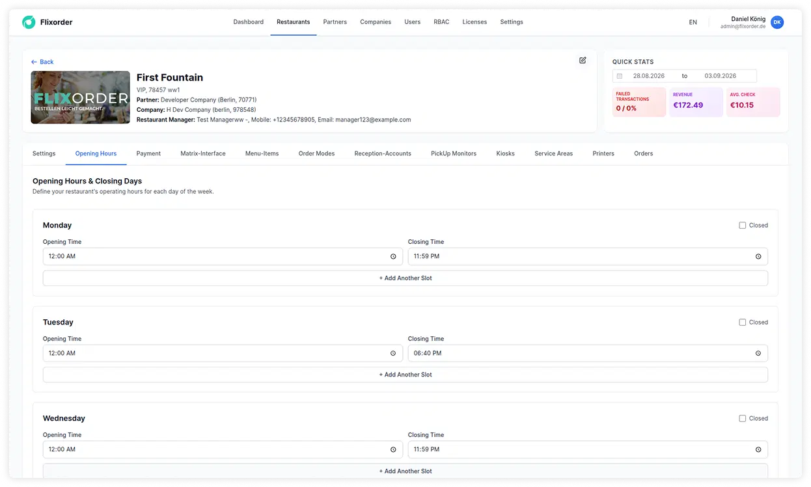The width and height of the screenshot is (811, 487).
Task: Open Settings in top navigation
Action: (x=512, y=22)
